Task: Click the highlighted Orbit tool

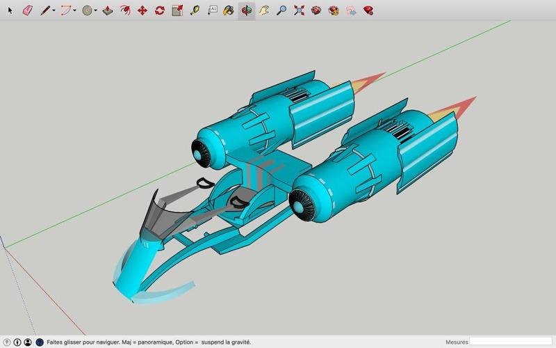Action: coord(247,10)
